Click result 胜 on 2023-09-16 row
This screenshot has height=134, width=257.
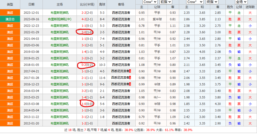pyautogui.click(x=230, y=19)
